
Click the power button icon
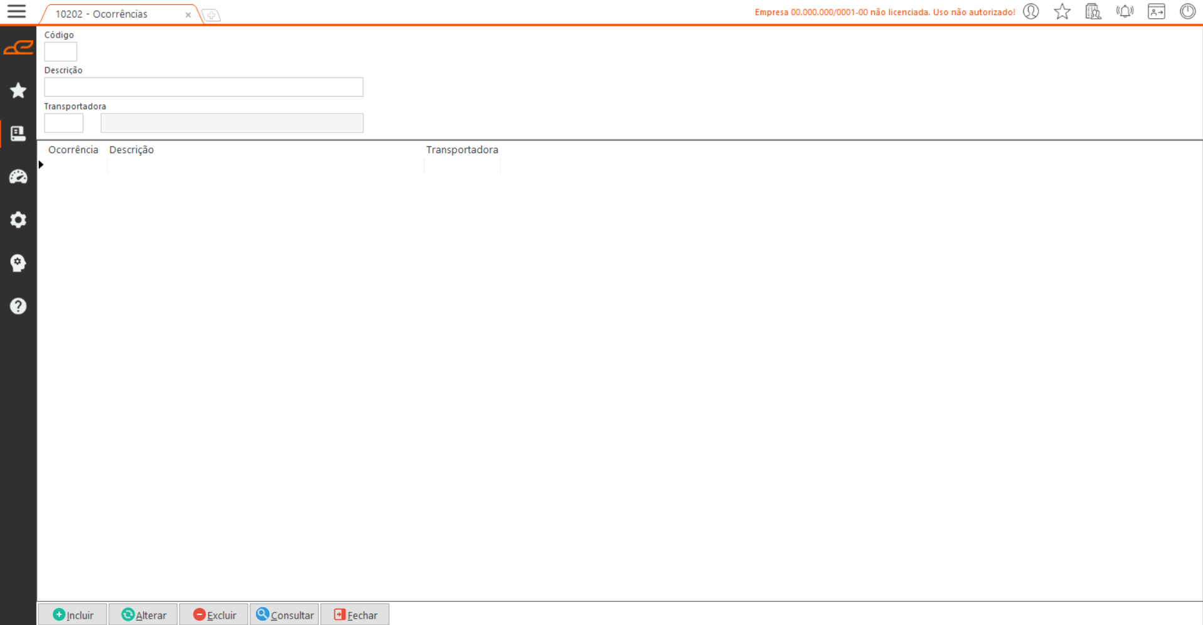tap(1187, 11)
